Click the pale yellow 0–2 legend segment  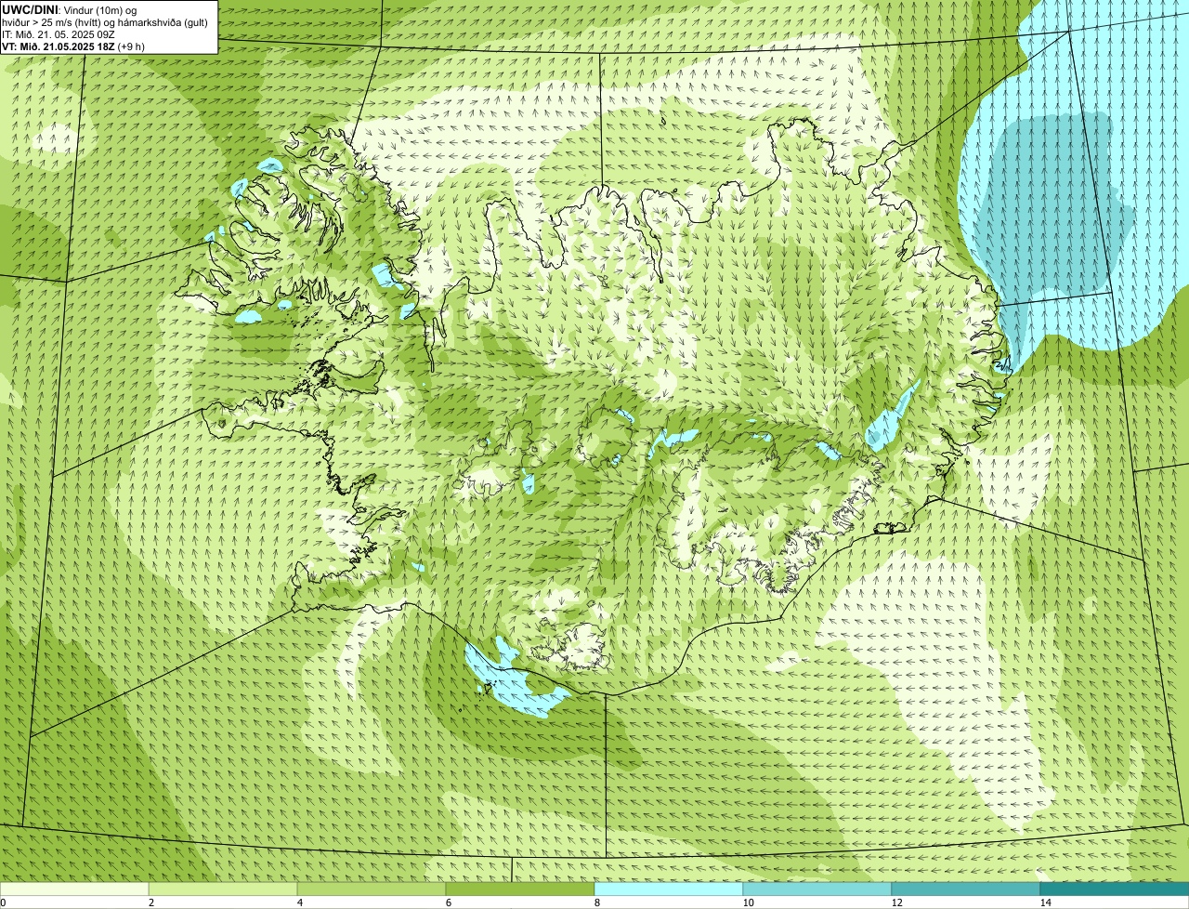pyautogui.click(x=74, y=889)
